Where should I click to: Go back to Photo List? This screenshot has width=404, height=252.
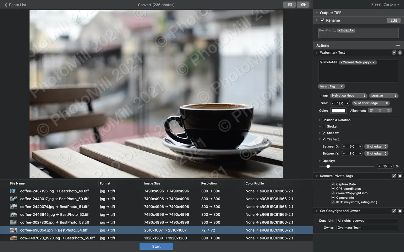click(x=15, y=5)
